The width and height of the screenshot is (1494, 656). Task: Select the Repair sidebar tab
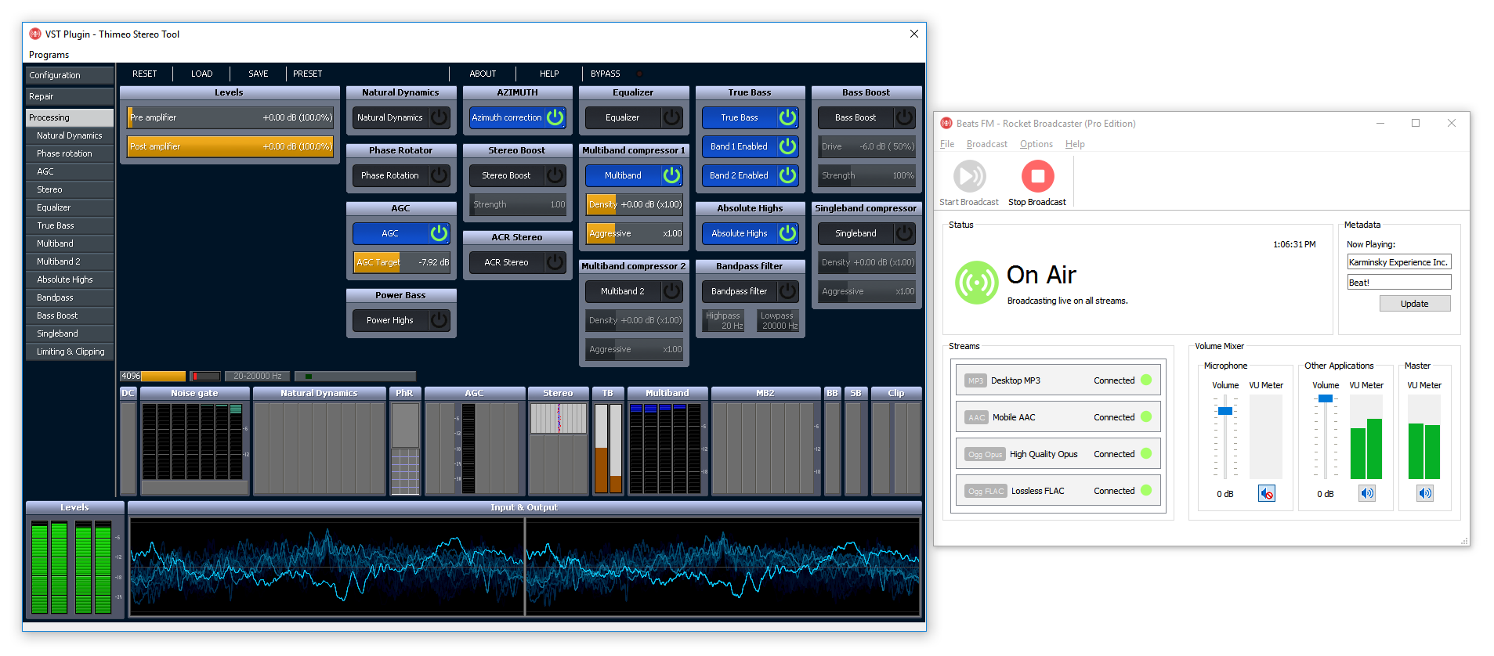click(x=70, y=96)
